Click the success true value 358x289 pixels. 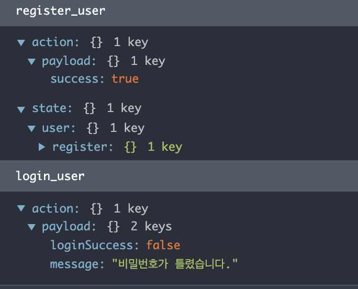(x=125, y=79)
